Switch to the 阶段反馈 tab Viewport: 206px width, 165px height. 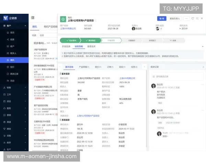click(x=66, y=46)
